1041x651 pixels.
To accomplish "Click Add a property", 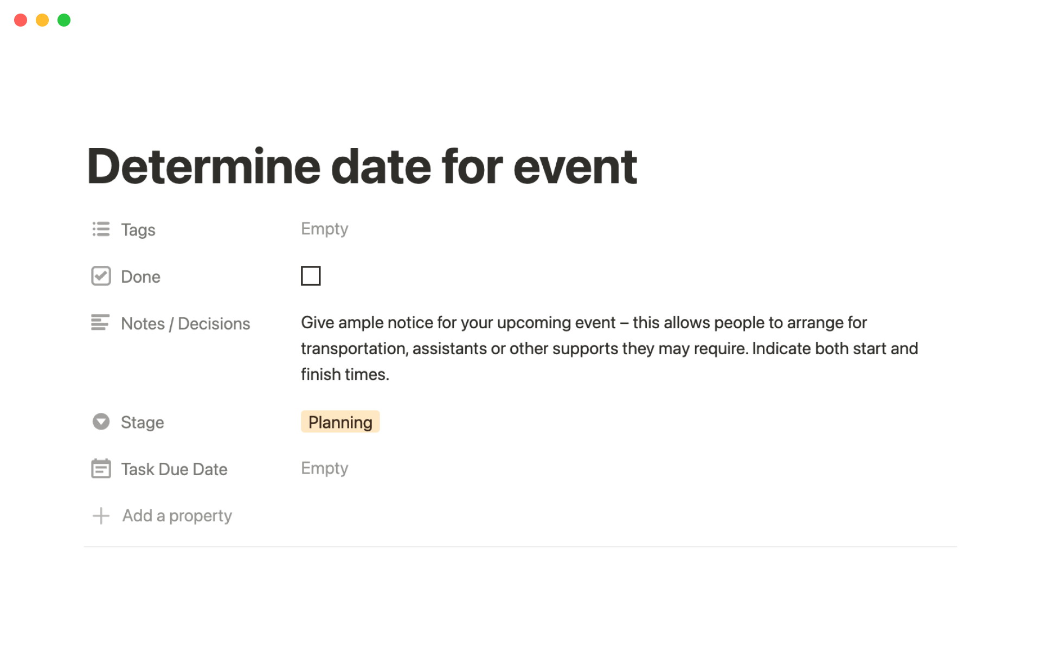I will 177,515.
